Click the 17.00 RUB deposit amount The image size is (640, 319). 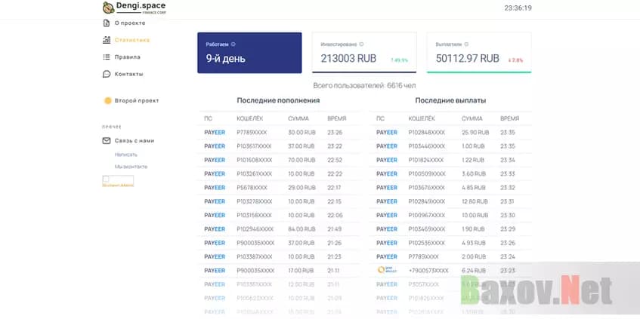(x=301, y=271)
